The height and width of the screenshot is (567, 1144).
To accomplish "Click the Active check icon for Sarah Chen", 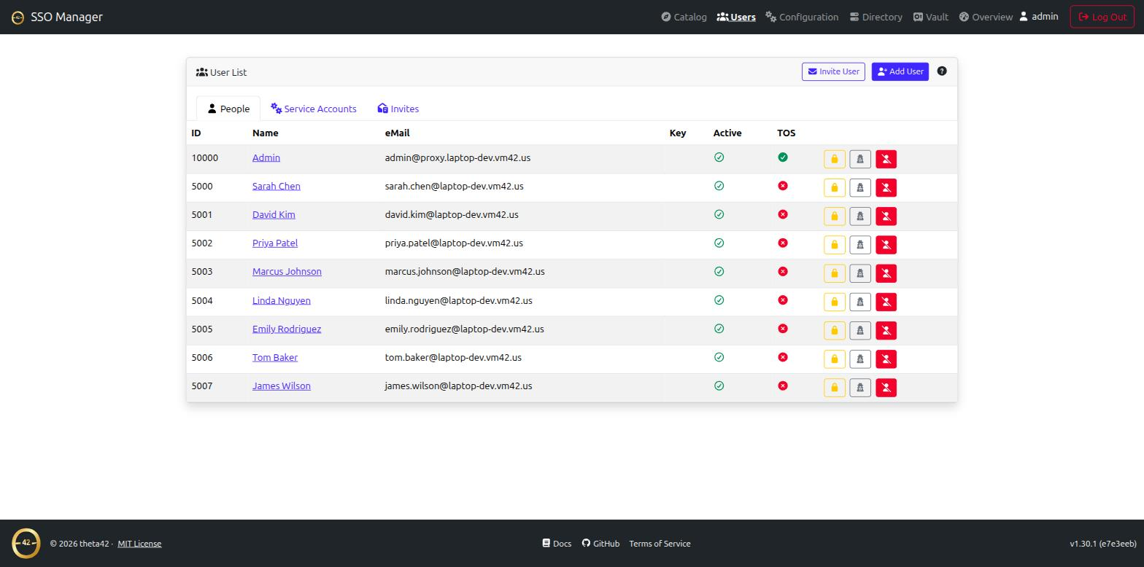I will coord(719,186).
